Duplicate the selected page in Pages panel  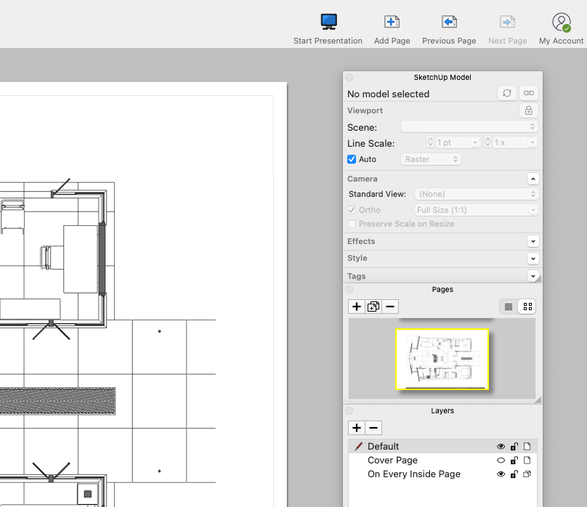[373, 307]
